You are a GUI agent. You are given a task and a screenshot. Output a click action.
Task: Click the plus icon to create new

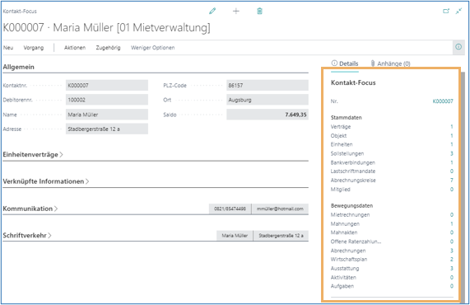[x=236, y=11]
